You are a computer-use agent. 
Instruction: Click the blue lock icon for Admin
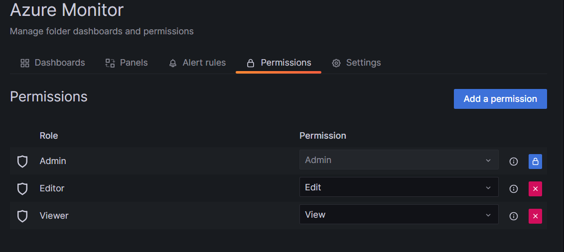[x=535, y=162]
